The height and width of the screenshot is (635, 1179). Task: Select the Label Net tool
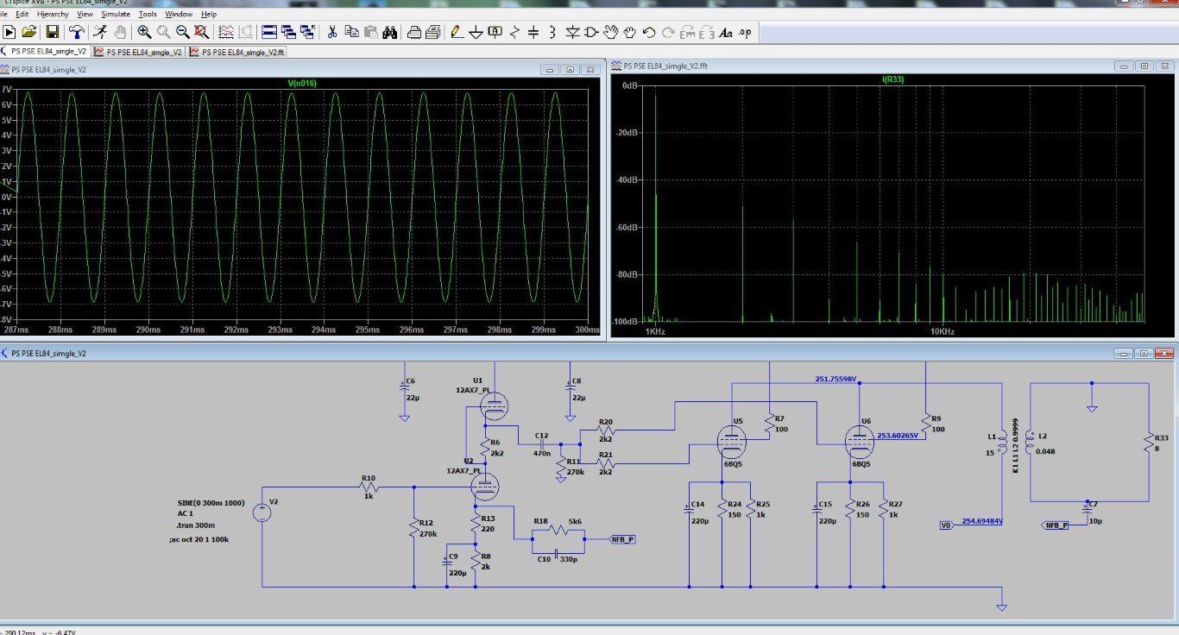pos(495,32)
